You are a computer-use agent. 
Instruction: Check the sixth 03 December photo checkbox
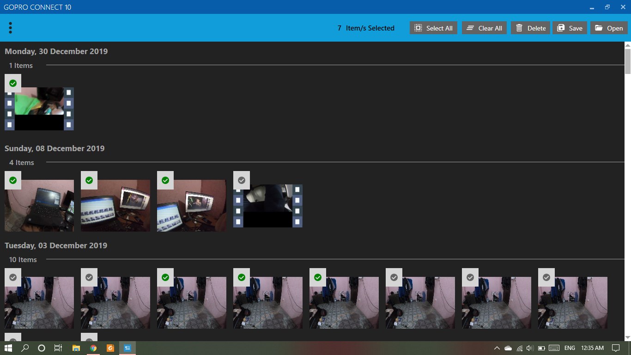394,277
